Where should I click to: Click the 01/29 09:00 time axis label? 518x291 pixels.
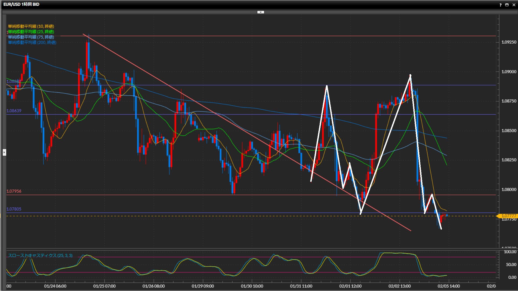click(203, 286)
